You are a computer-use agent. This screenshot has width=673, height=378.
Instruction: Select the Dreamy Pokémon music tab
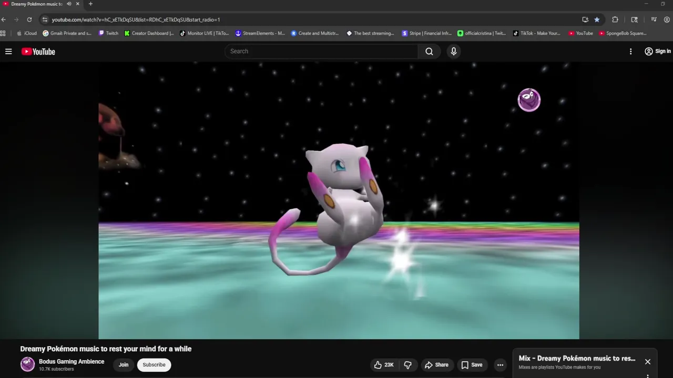[36, 4]
